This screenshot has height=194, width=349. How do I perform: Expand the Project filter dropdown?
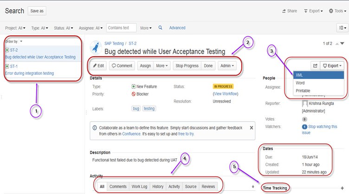15,28
